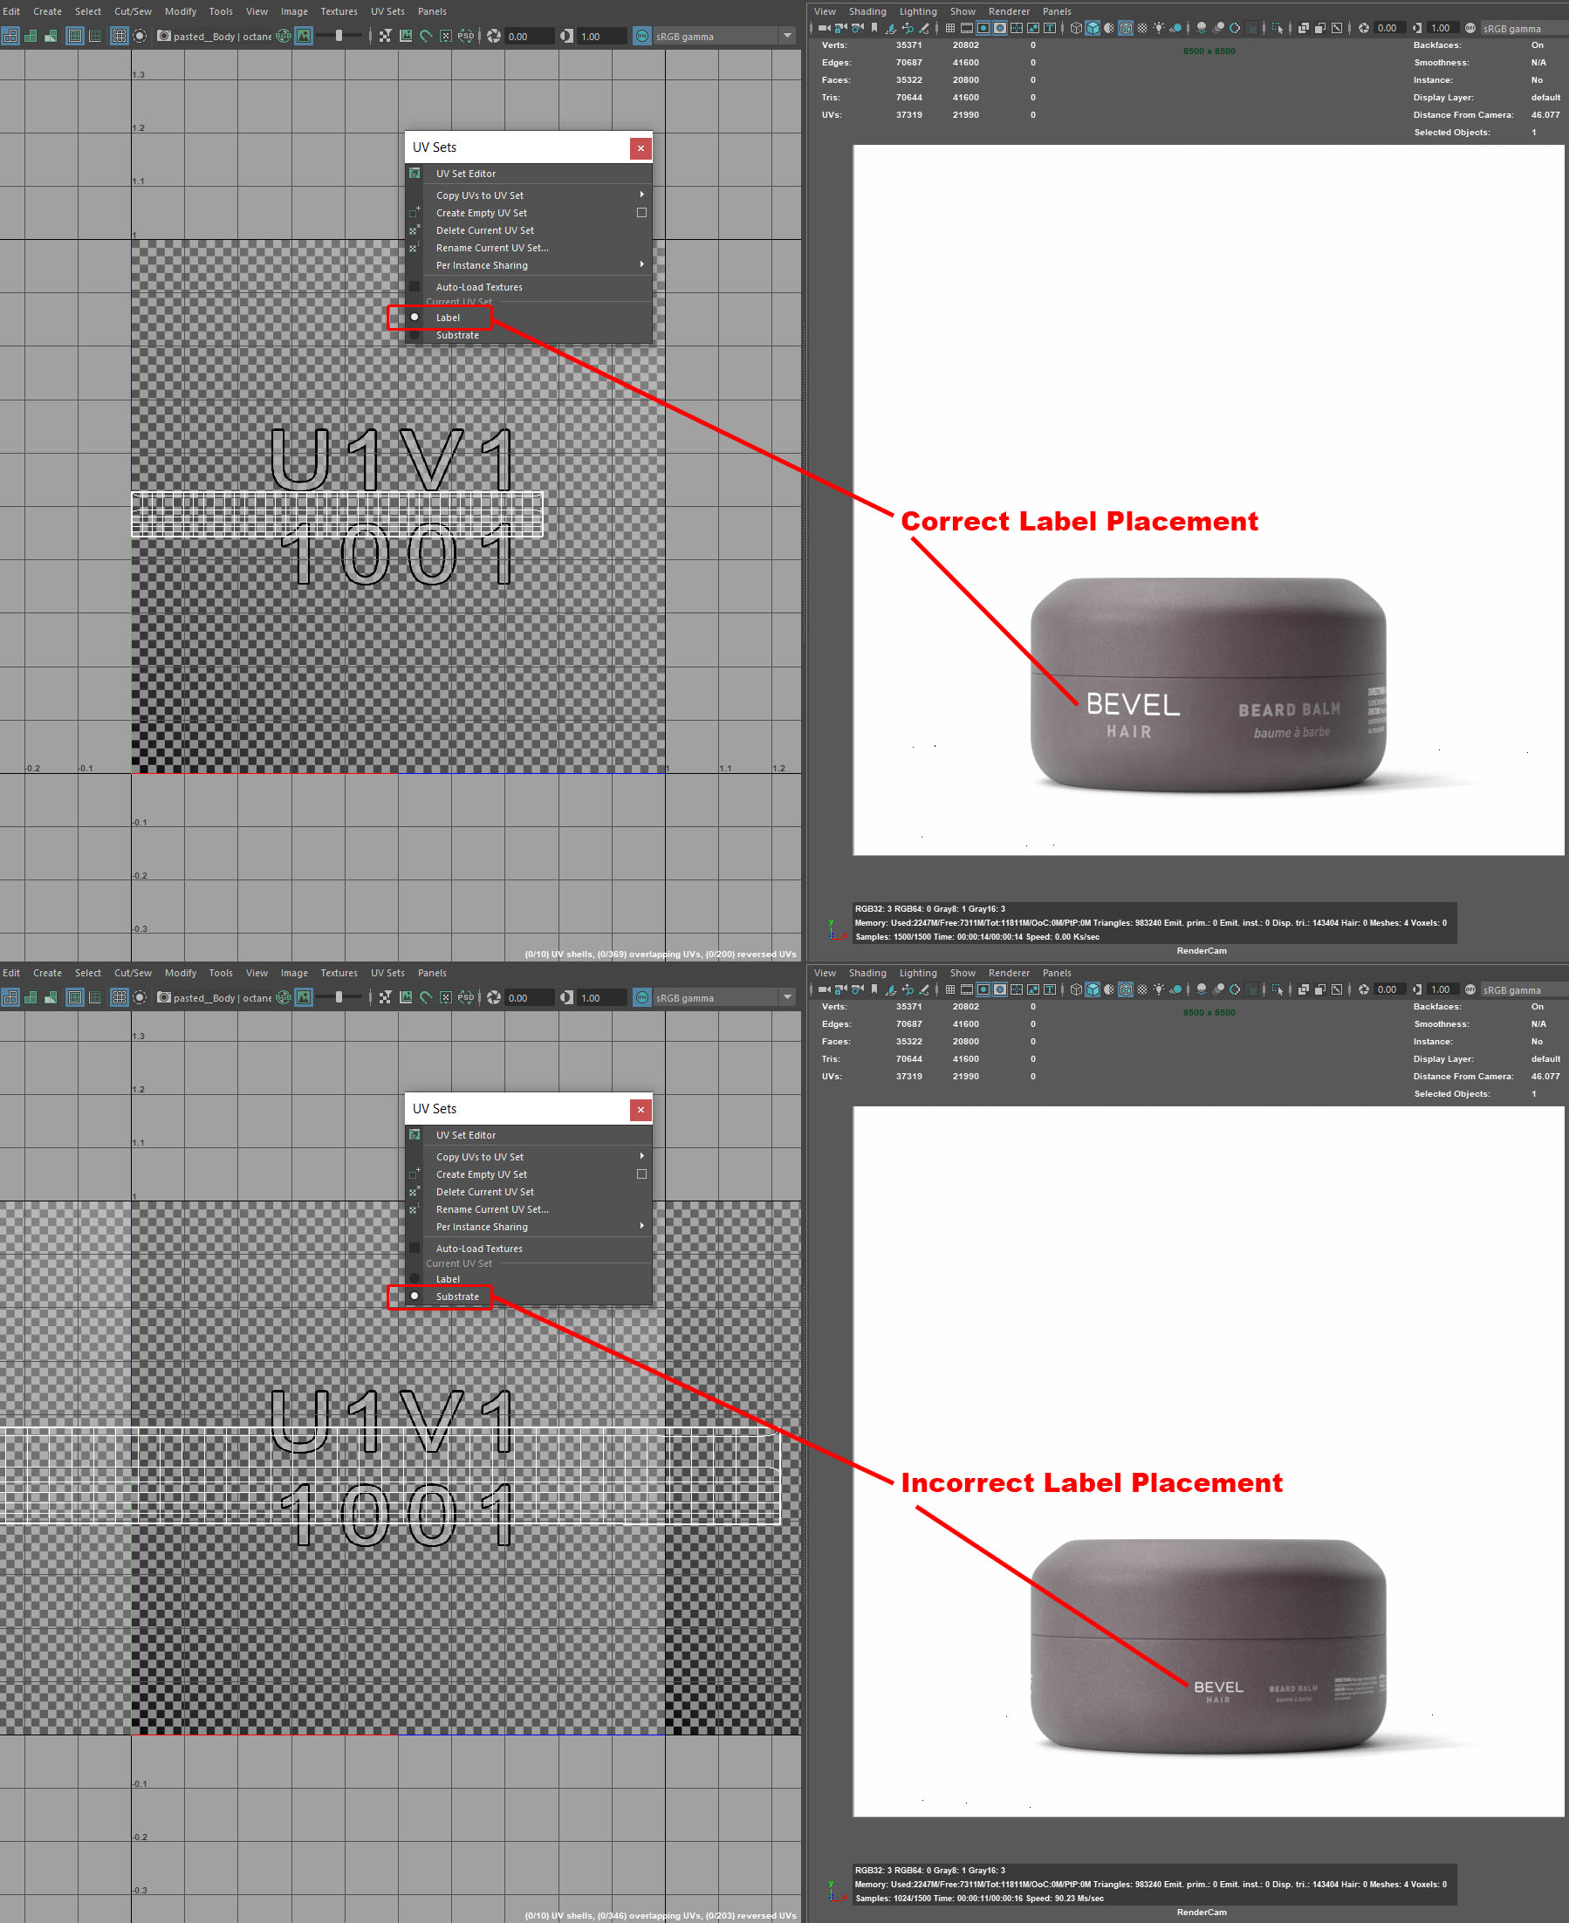The image size is (1569, 1923).
Task: Open the Lighting menu in lower viewport
Action: 918,973
